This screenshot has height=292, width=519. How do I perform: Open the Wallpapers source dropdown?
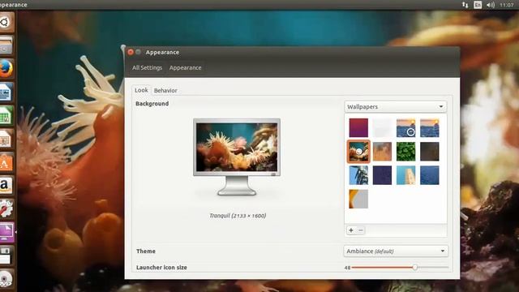395,106
